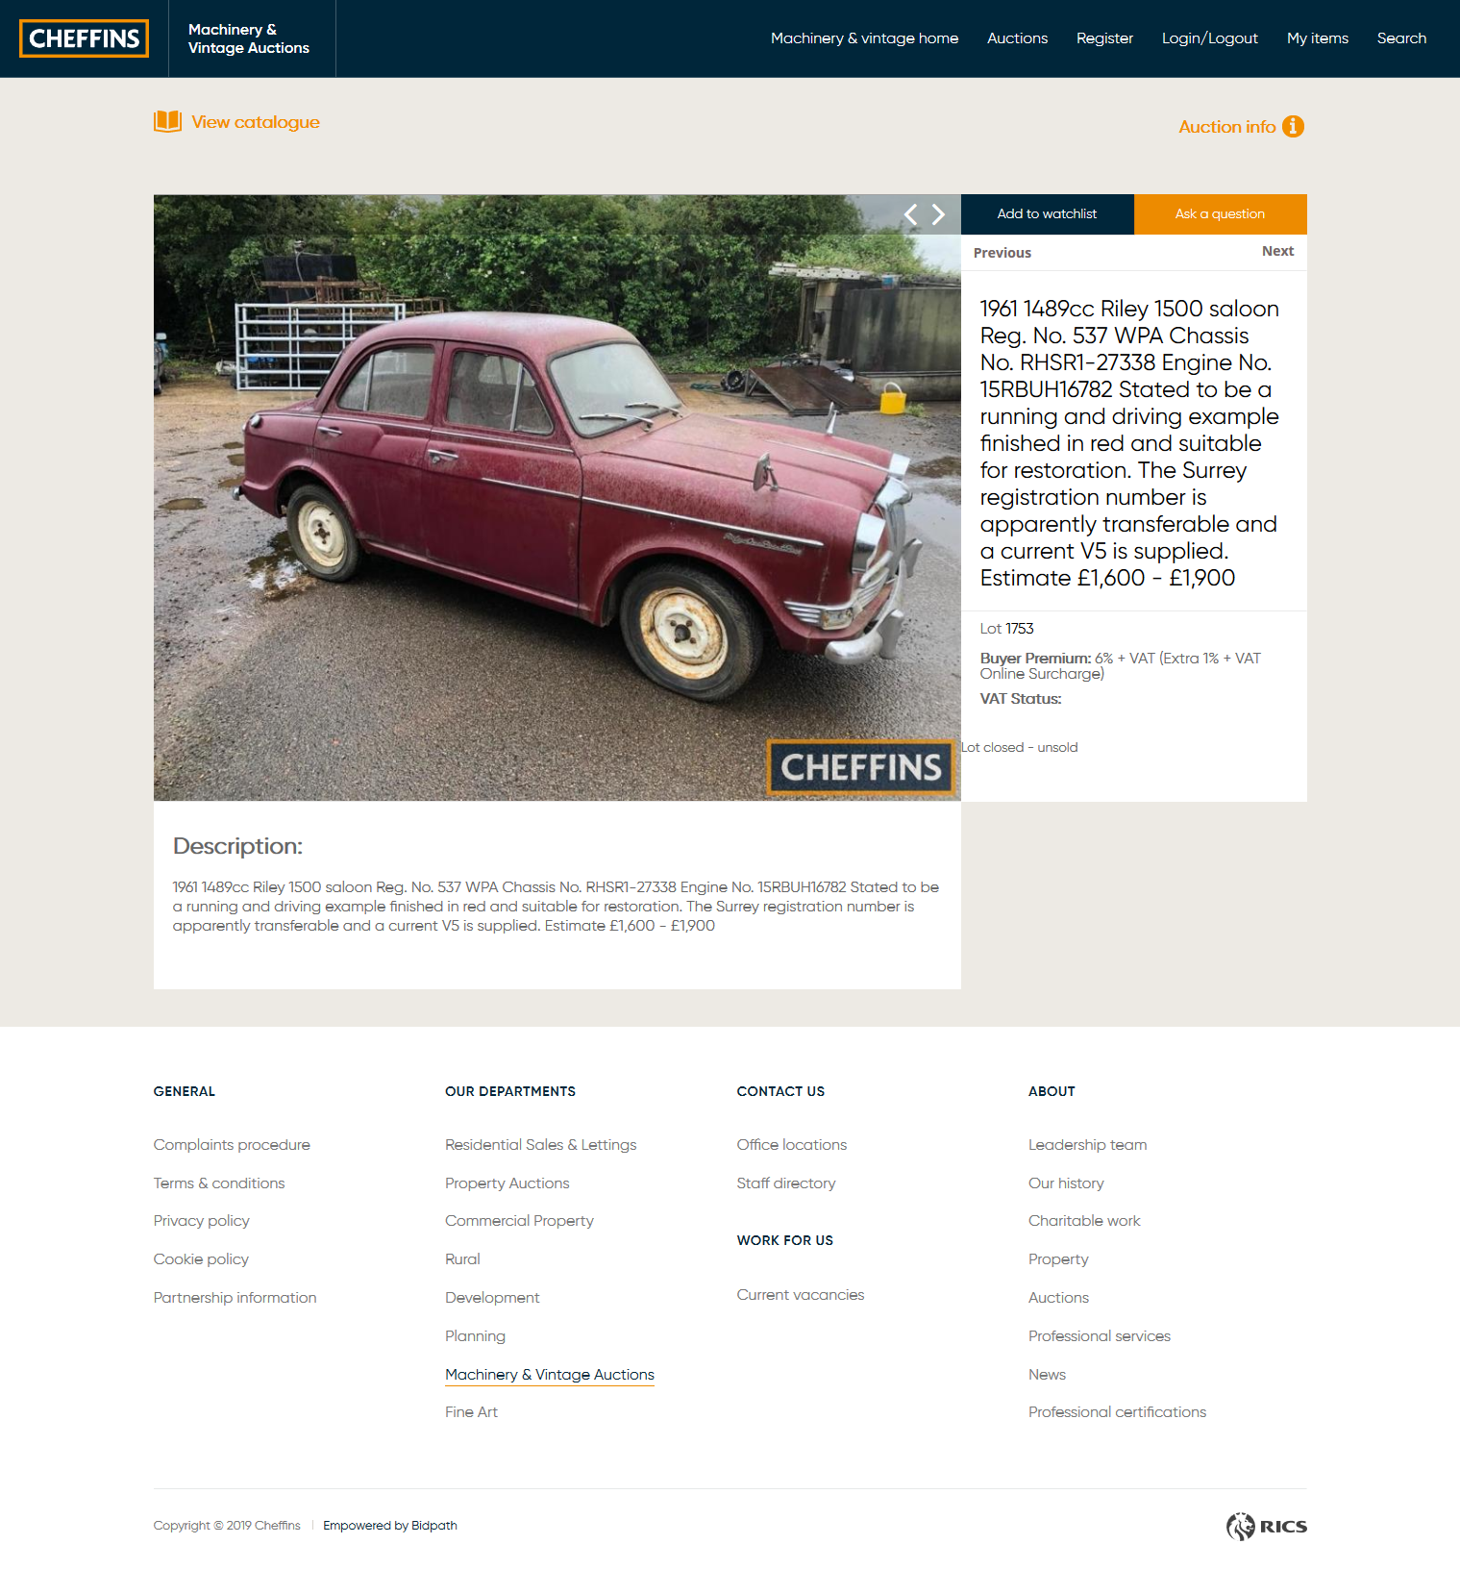This screenshot has width=1460, height=1569.
Task: Open My items in navigation
Action: pos(1317,38)
